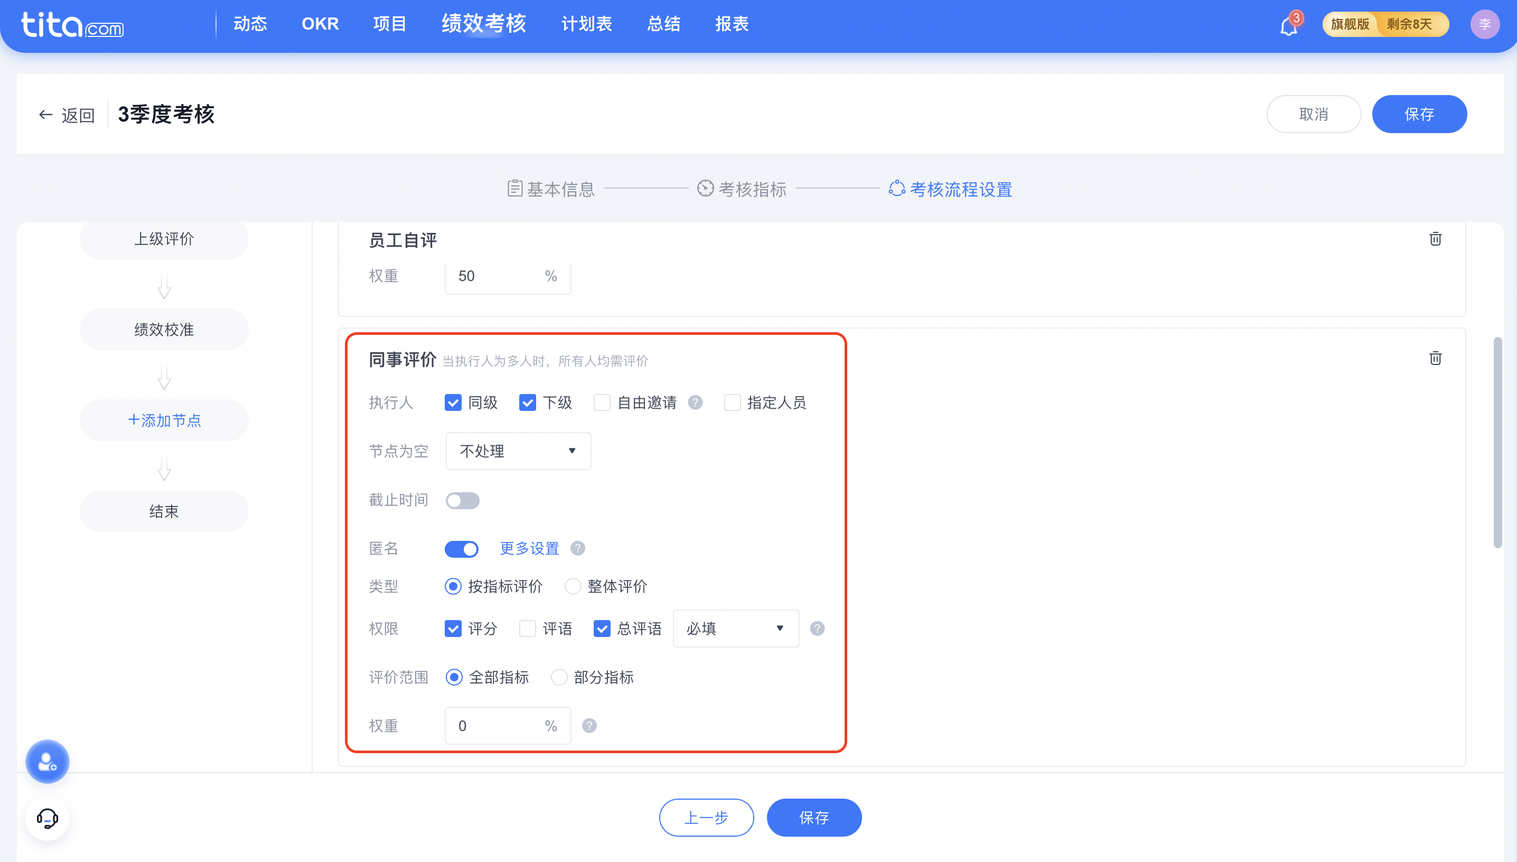Go to 考核指标 step
The image size is (1517, 862).
(x=742, y=190)
